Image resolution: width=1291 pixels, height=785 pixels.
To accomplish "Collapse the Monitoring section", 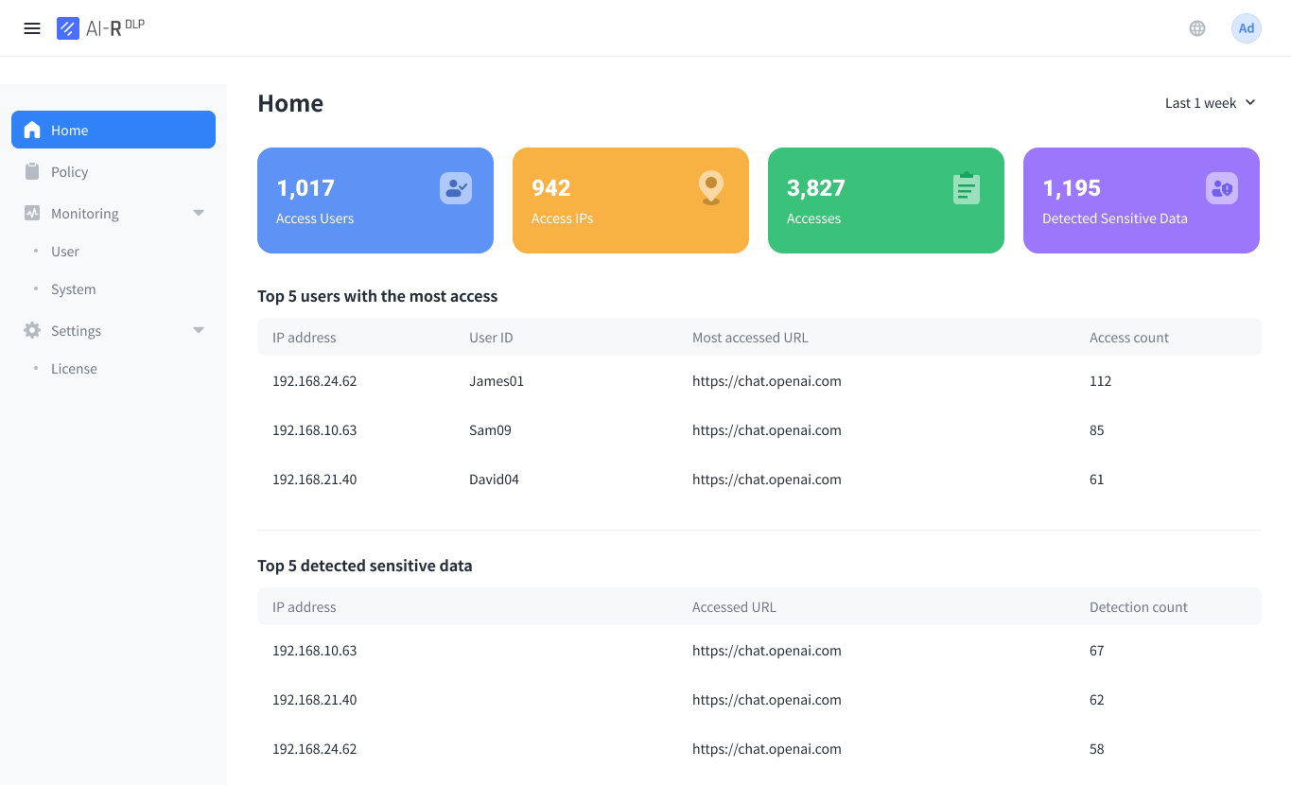I will coord(198,213).
